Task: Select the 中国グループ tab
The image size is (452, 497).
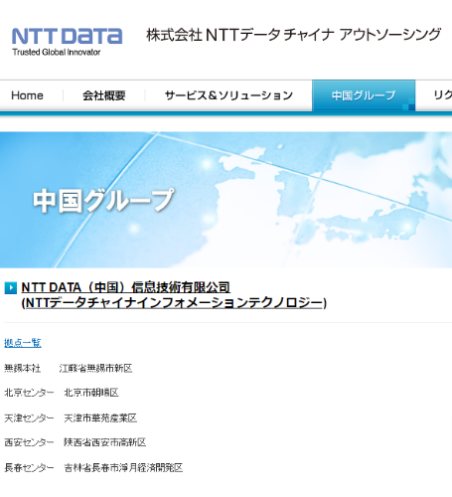Action: (364, 95)
